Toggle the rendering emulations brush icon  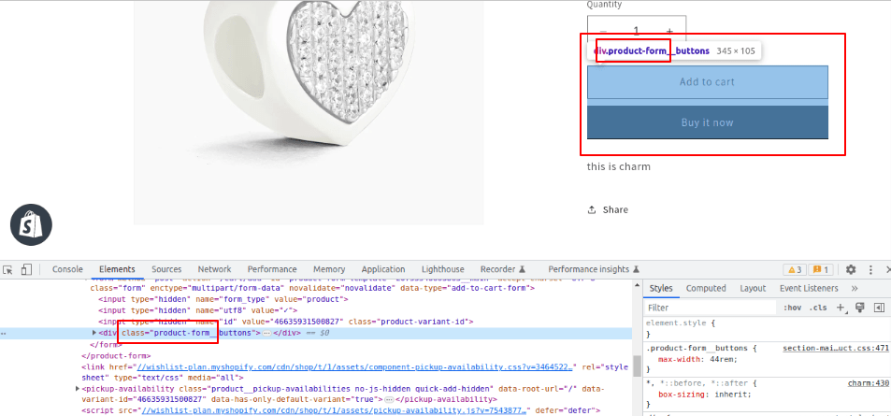(x=860, y=308)
